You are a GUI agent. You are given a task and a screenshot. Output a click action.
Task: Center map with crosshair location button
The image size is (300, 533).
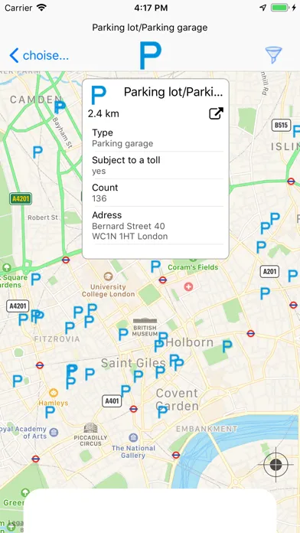[x=276, y=464]
